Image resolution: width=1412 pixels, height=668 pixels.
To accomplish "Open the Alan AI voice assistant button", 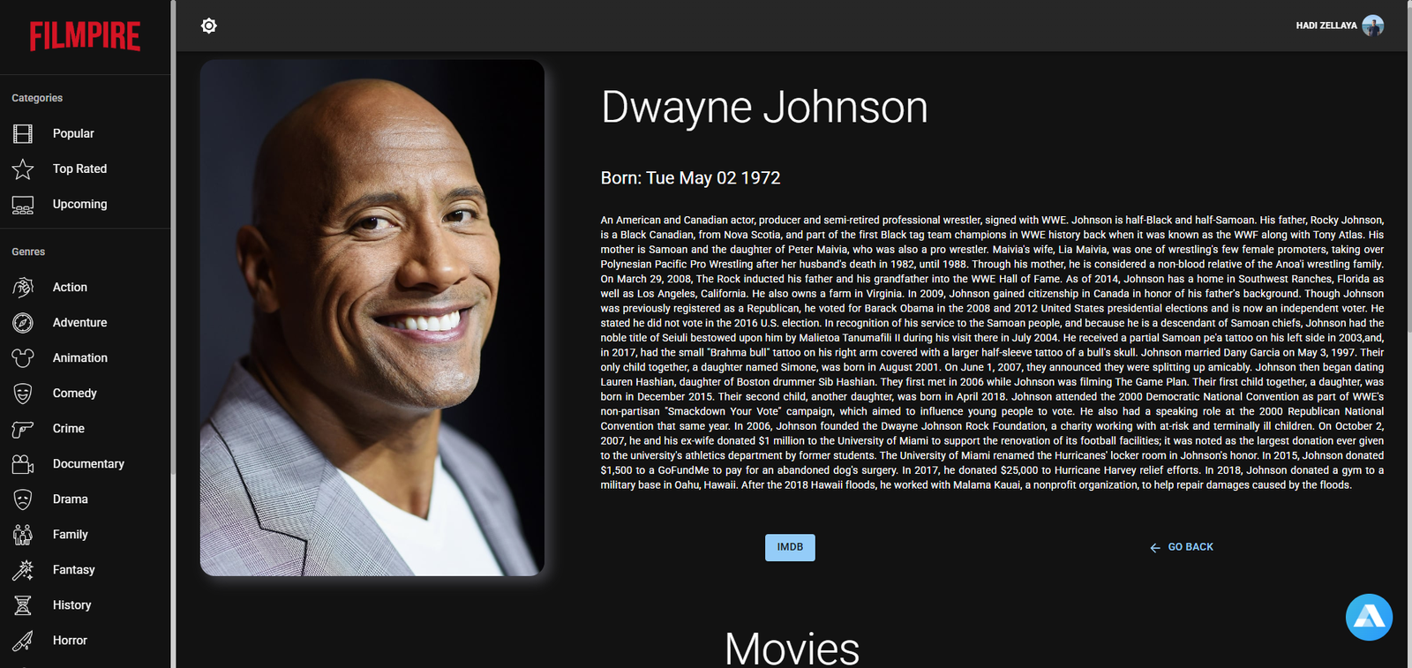I will 1369,617.
